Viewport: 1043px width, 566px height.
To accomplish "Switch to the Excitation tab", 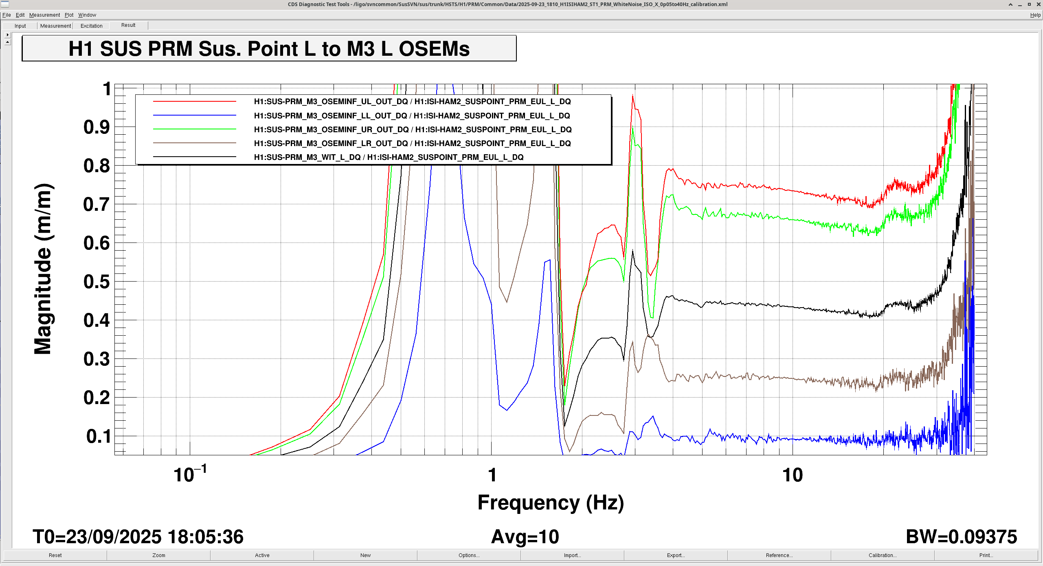I will 91,26.
